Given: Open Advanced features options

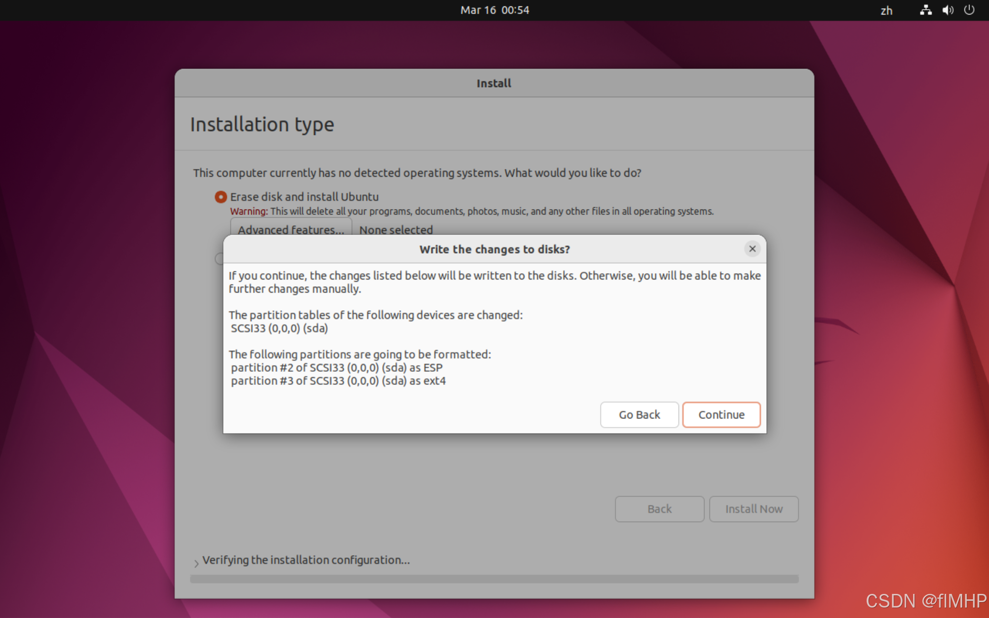Looking at the screenshot, I should (x=291, y=227).
